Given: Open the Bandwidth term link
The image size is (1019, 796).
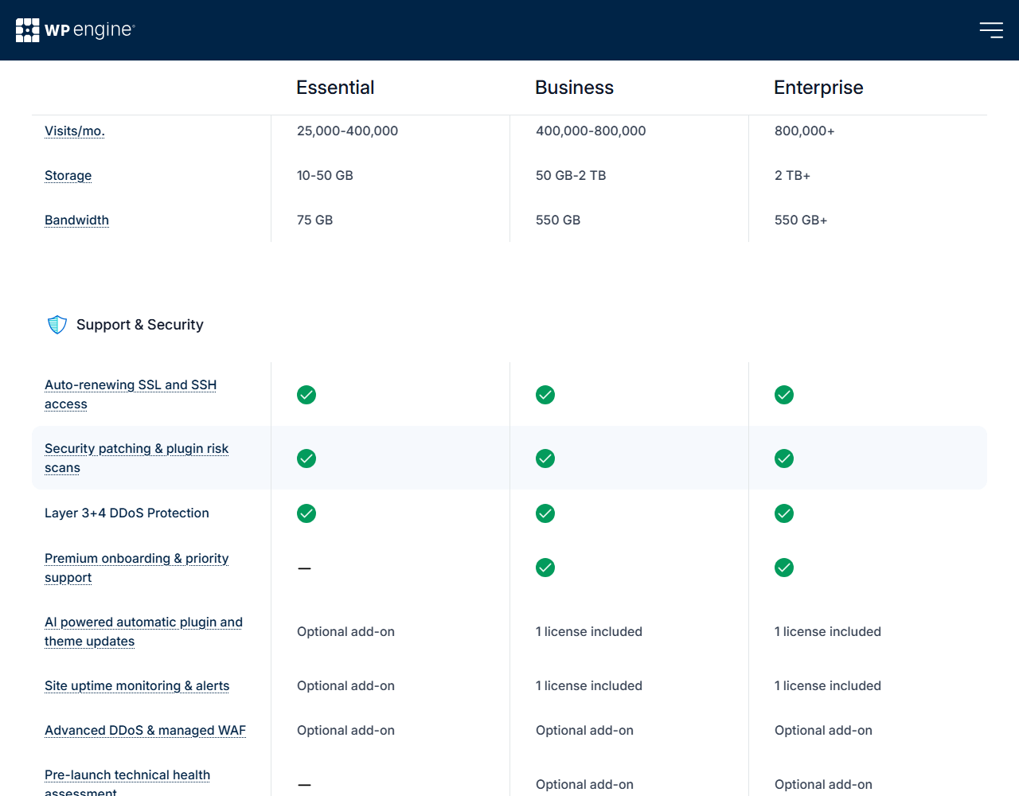Looking at the screenshot, I should 77,220.
